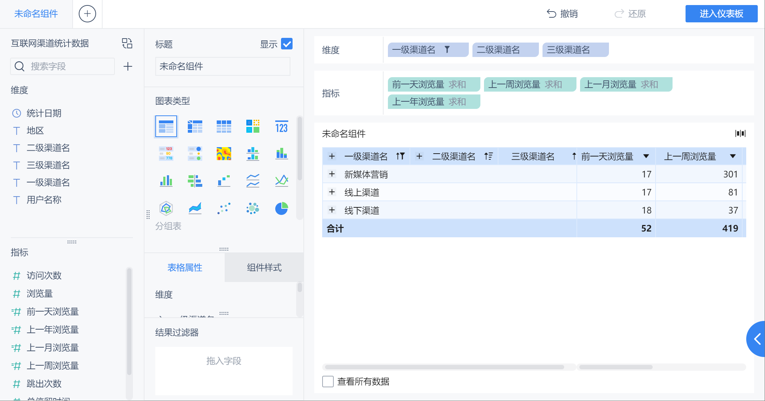Click the add component circle-plus icon
The image size is (765, 401).
click(87, 14)
